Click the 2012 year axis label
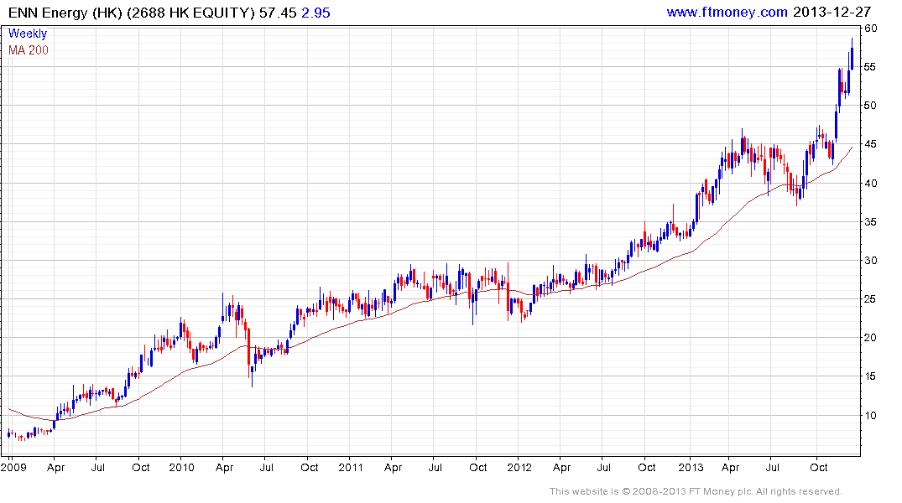Image resolution: width=902 pixels, height=503 pixels. tap(519, 467)
